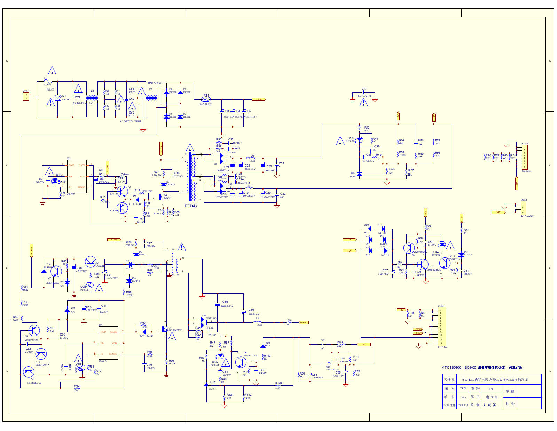This screenshot has height=431, width=557.
Task: Select the U12 TL431 symbol
Action: 206,384
